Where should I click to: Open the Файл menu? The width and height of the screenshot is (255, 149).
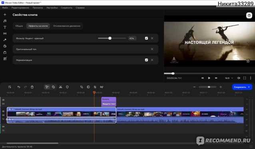[5, 8]
